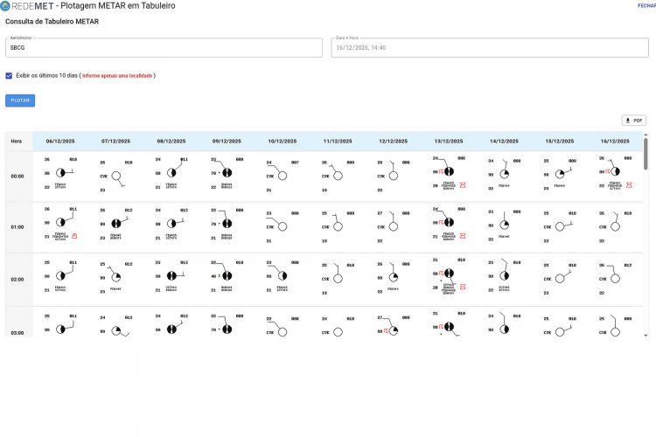The image size is (656, 437).
Task: Select the 16/12/2025 column header
Action: [613, 141]
